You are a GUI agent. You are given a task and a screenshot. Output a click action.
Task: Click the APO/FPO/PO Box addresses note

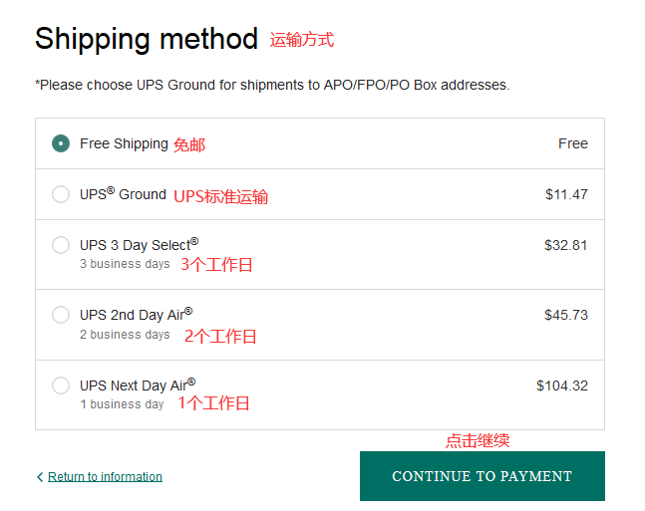pyautogui.click(x=272, y=86)
